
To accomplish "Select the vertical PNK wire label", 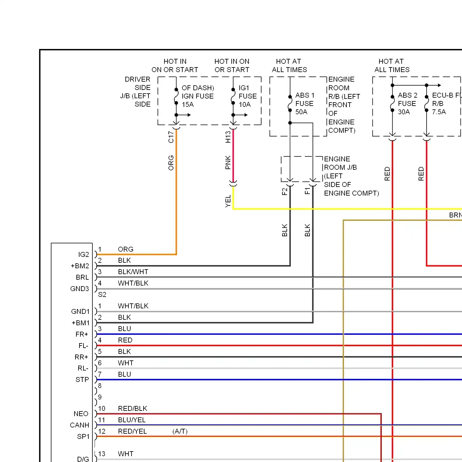I will point(228,162).
